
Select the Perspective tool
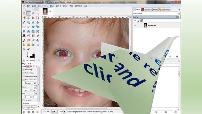pyautogui.click(x=28, y=31)
